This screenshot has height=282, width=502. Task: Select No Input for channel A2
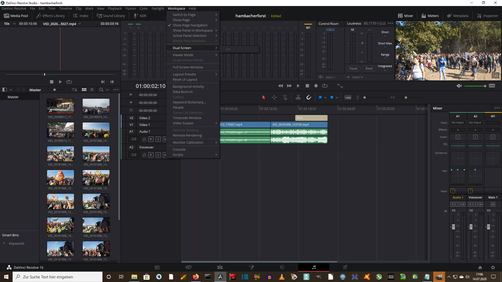click(x=475, y=122)
